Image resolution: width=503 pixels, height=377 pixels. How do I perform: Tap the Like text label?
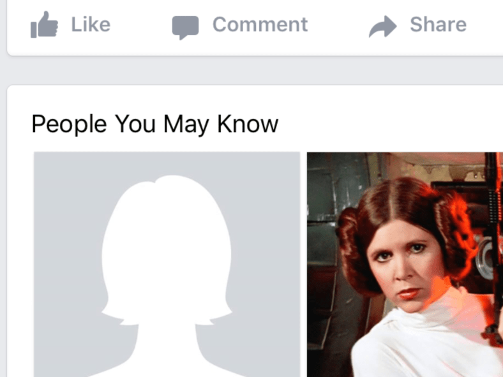[x=91, y=25]
